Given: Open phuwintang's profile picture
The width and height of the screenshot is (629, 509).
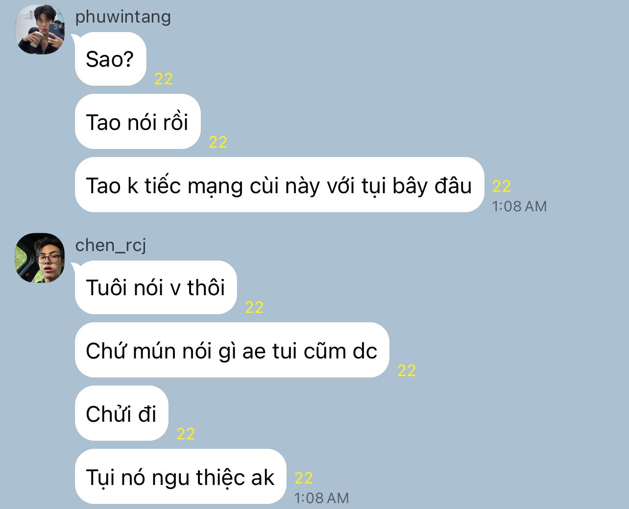Looking at the screenshot, I should click(40, 29).
